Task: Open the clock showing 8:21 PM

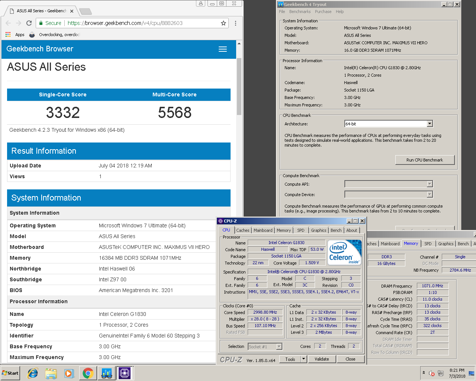Action: 457,373
